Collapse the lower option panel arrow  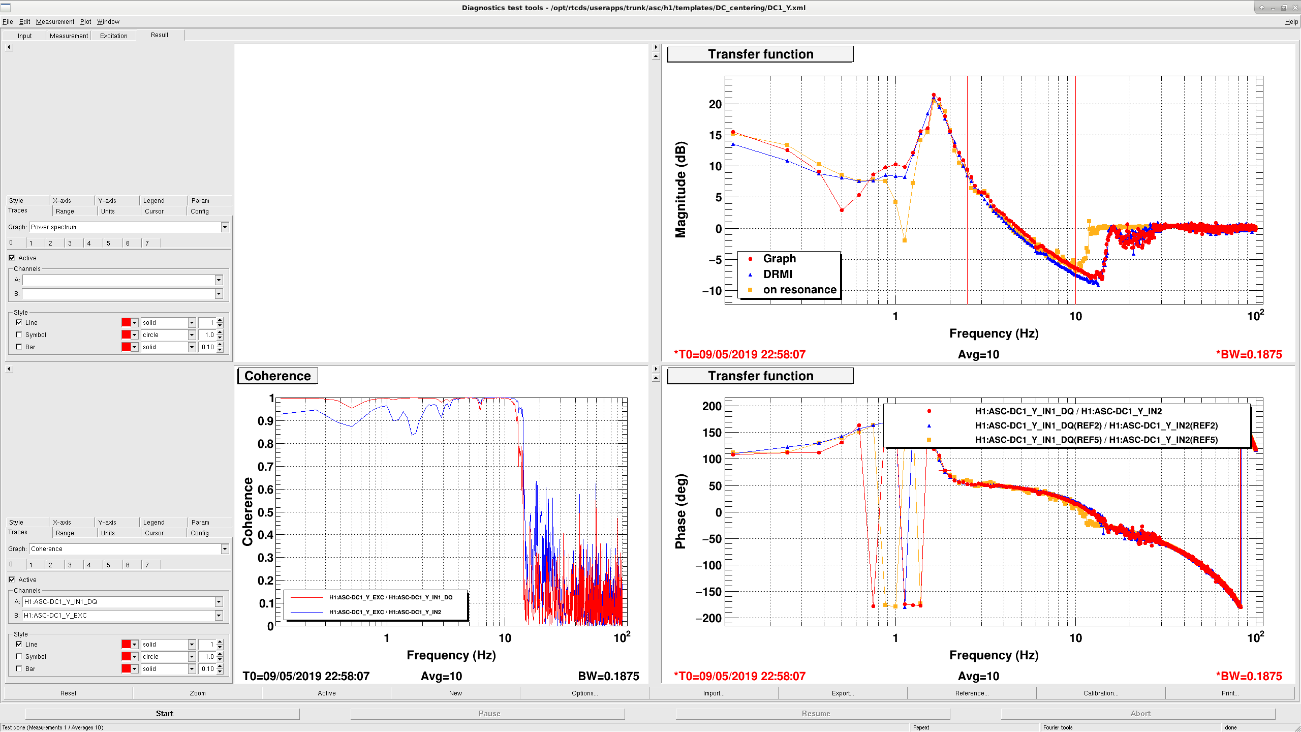point(9,369)
